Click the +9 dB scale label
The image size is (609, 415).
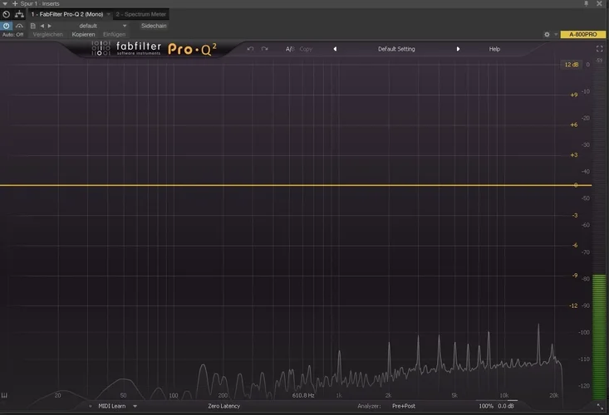[574, 95]
